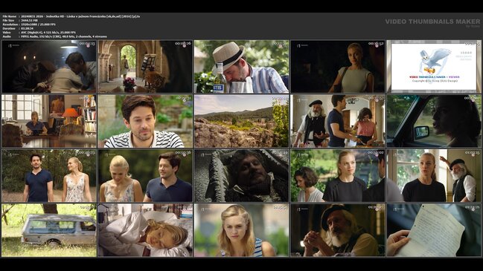
Task: Open thumbnail of woman walking through archway
Action: coord(145,66)
